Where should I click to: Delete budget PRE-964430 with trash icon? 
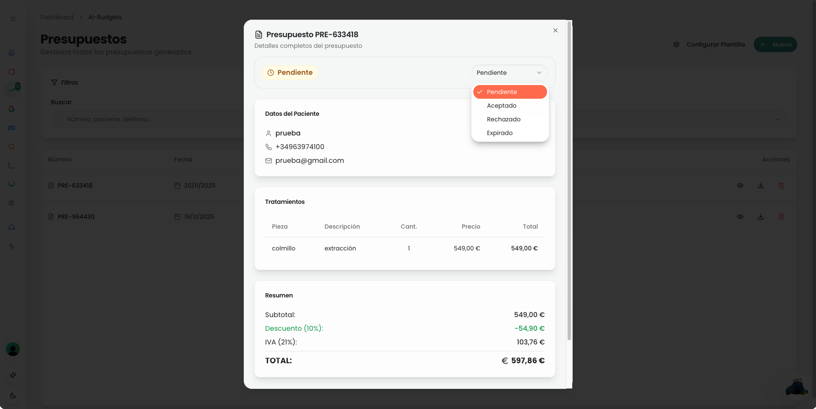(x=781, y=217)
